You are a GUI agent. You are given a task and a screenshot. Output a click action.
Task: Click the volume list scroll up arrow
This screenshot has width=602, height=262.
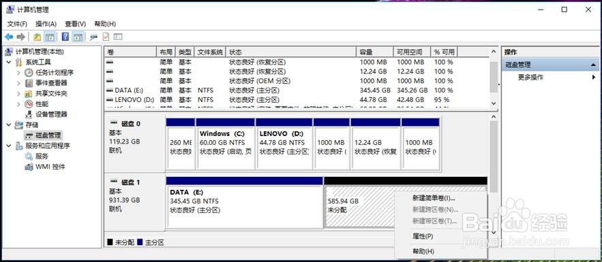pyautogui.click(x=494, y=52)
